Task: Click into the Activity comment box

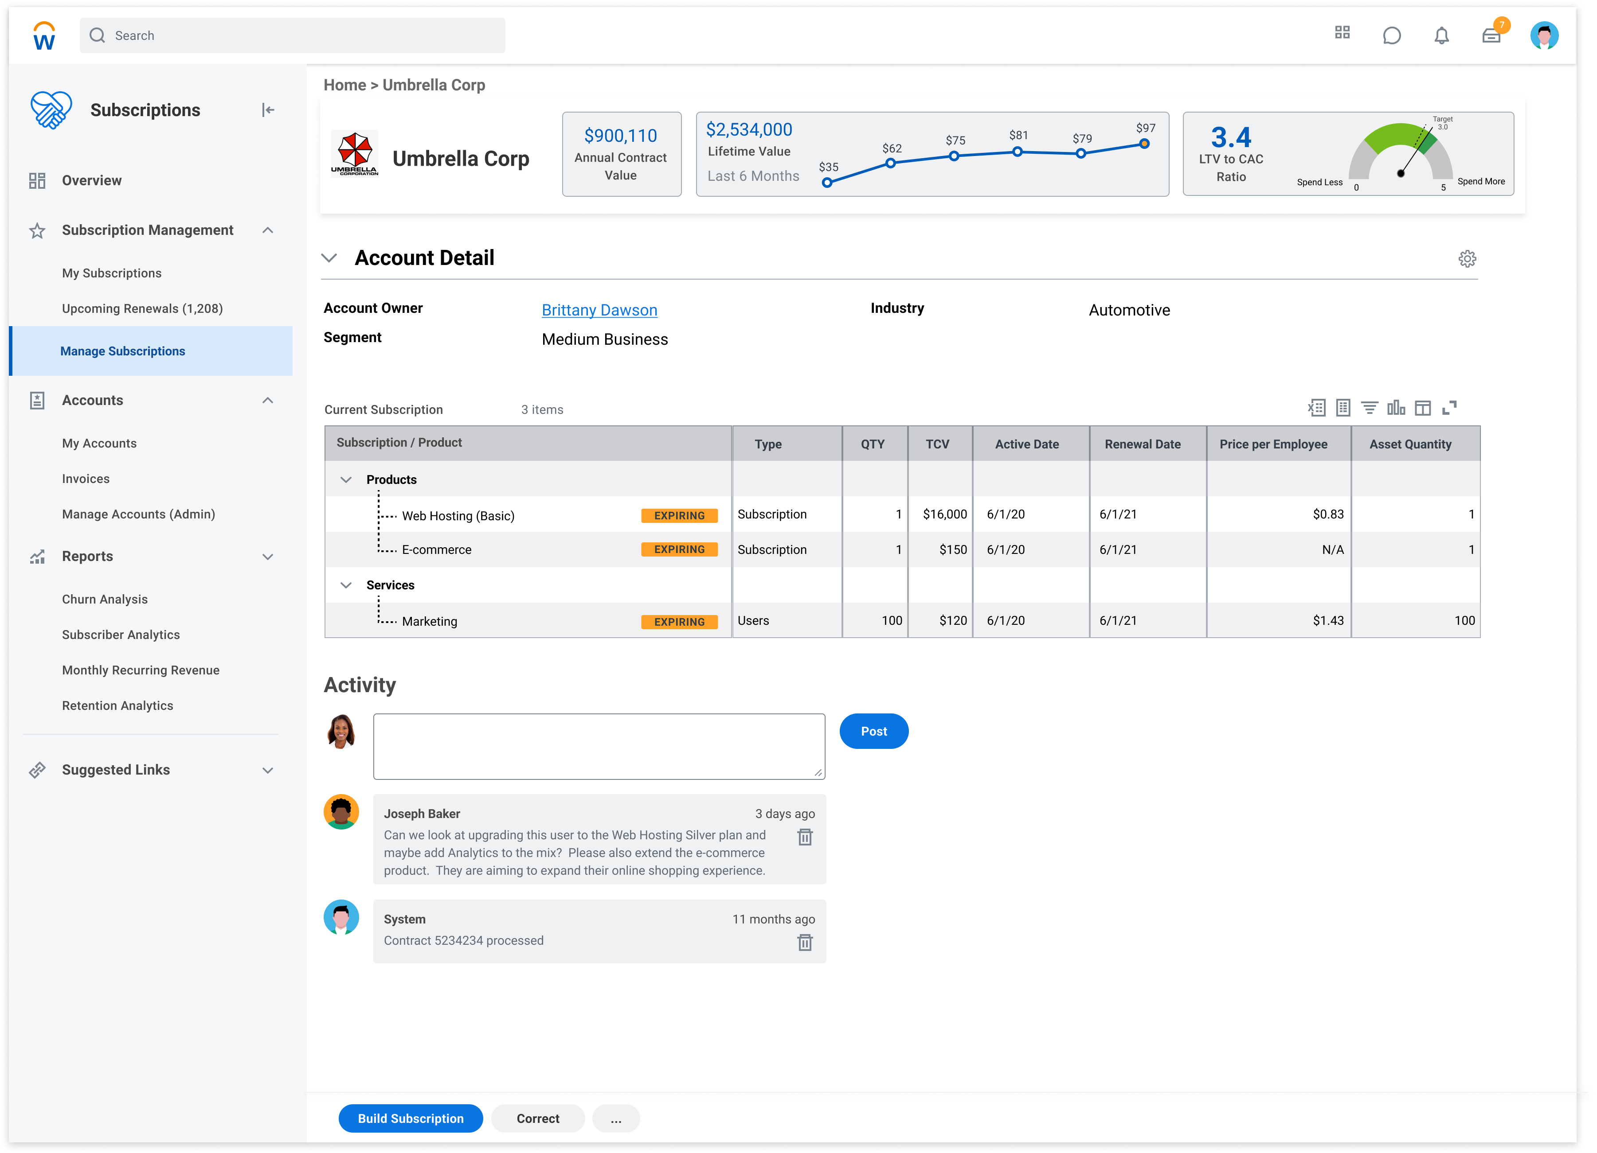Action: [599, 747]
